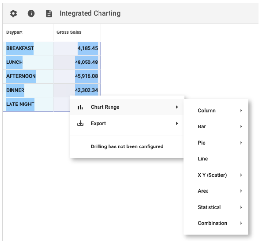Click the Export download icon
Image resolution: width=263 pixels, height=251 pixels.
[80, 123]
